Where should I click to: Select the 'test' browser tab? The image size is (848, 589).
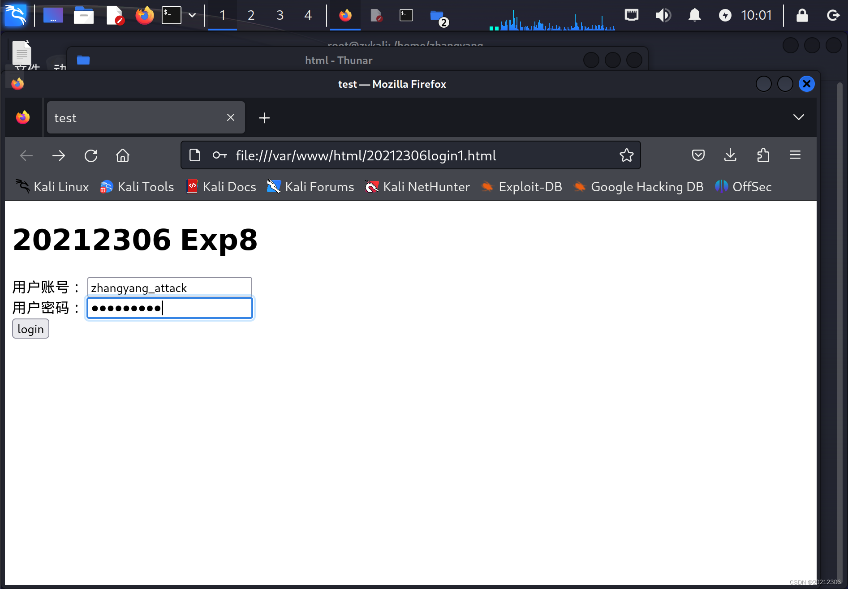146,117
